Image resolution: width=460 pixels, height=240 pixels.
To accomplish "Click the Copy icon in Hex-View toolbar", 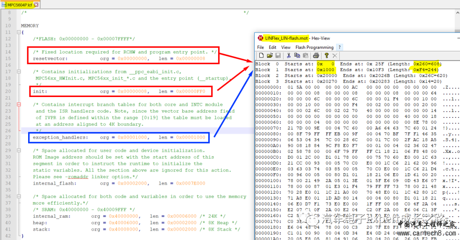I will point(297,55).
